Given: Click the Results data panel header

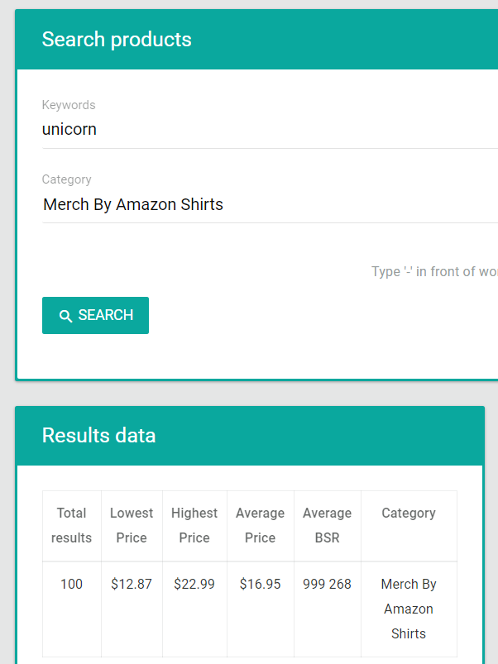Looking at the screenshot, I should (x=250, y=436).
